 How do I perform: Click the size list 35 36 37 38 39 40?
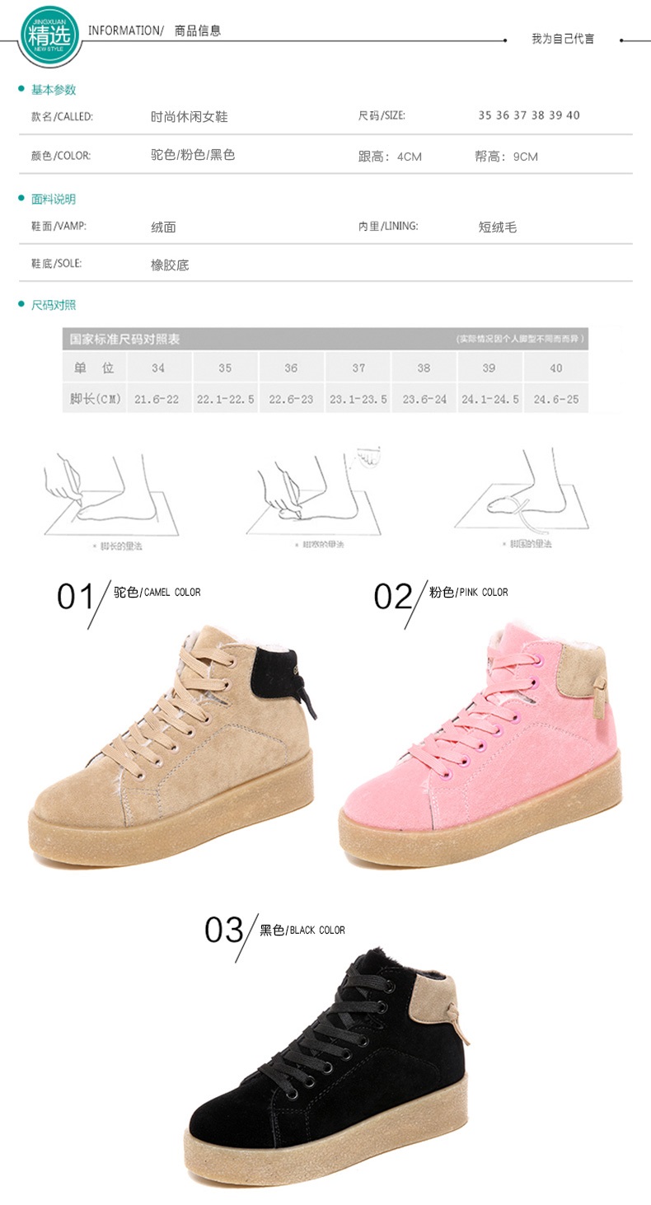529,115
